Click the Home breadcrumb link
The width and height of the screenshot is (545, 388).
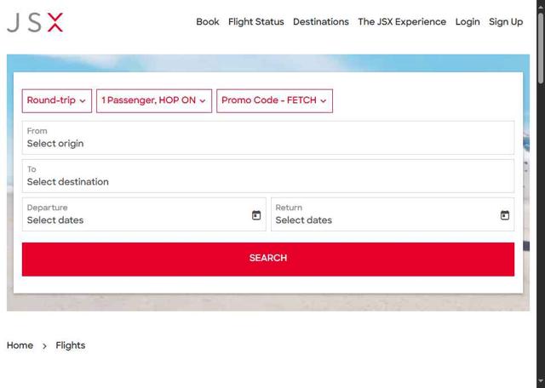[20, 345]
